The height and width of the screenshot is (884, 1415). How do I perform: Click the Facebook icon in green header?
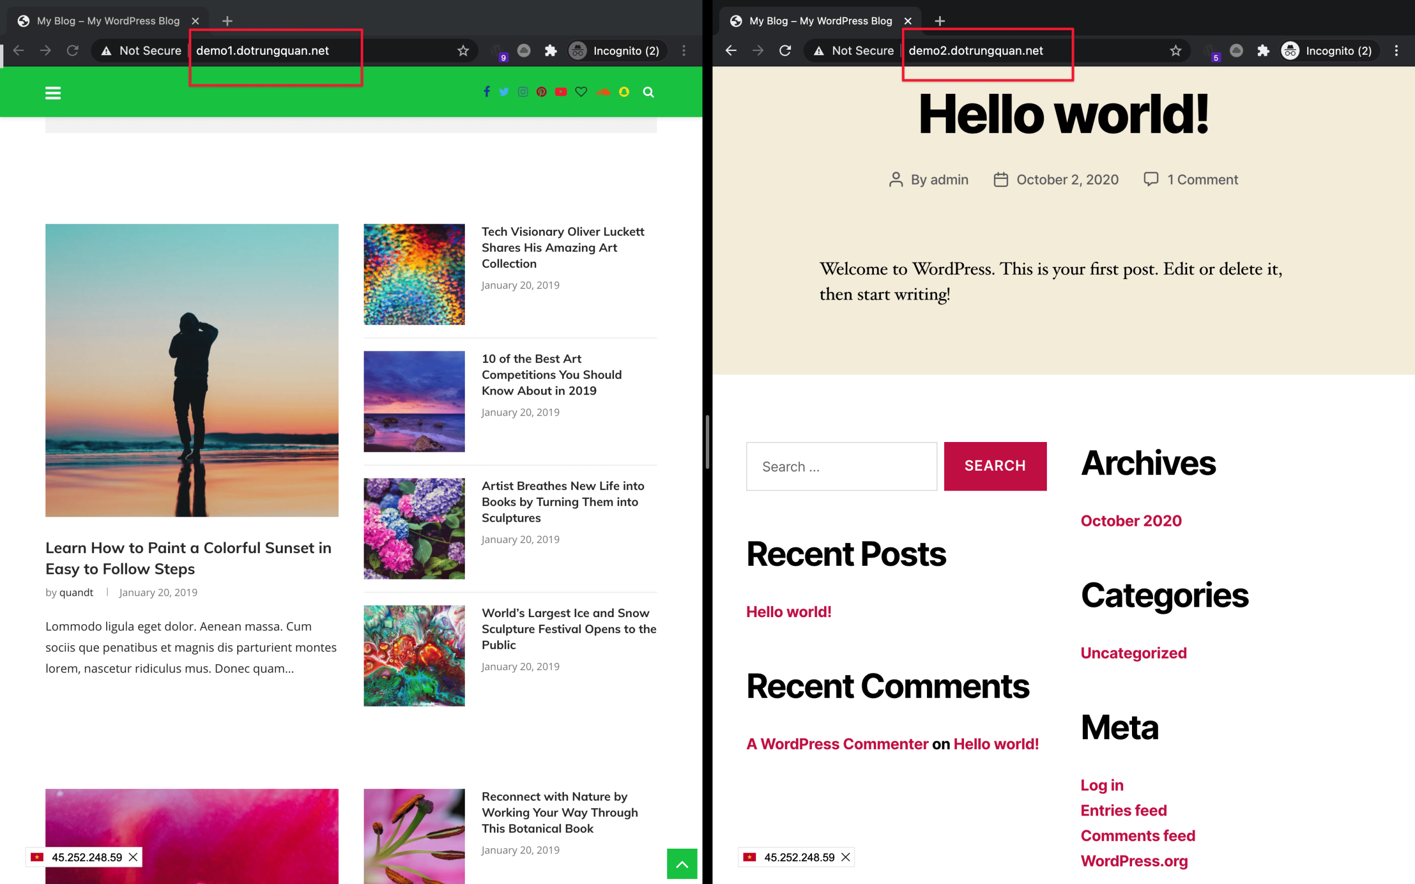(486, 92)
